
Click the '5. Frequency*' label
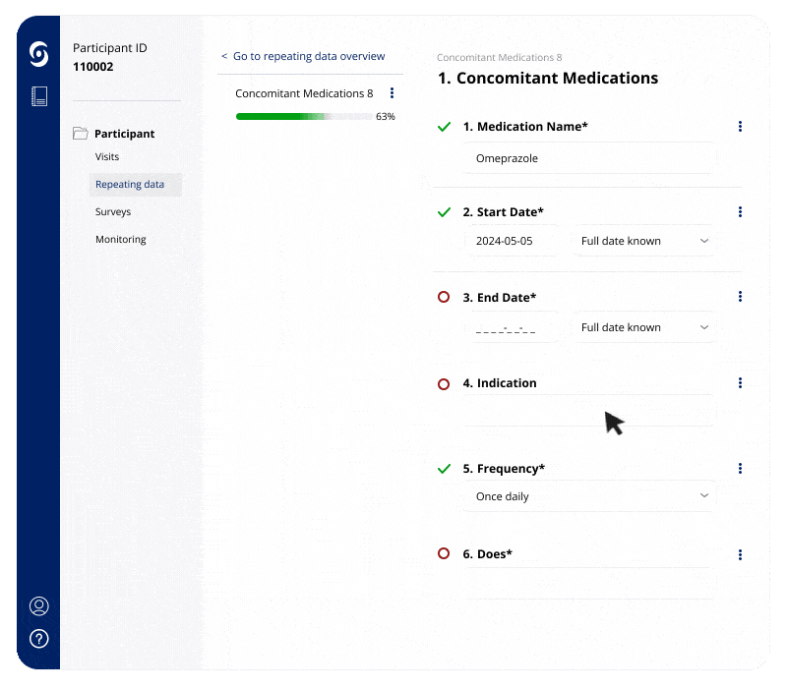[x=504, y=469]
